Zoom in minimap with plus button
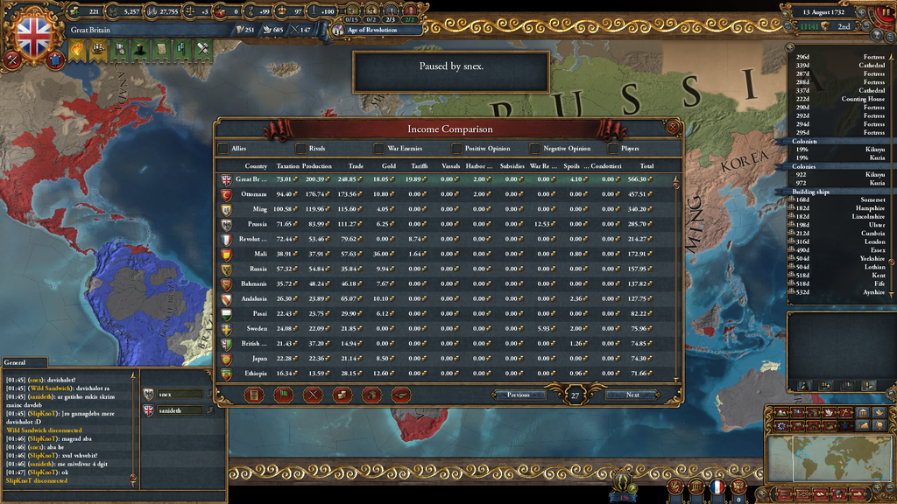Image resolution: width=897 pixels, height=504 pixels. [877, 487]
